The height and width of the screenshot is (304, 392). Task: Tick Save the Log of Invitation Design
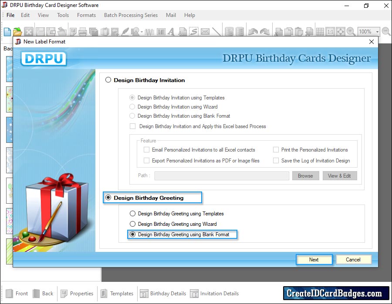point(276,161)
